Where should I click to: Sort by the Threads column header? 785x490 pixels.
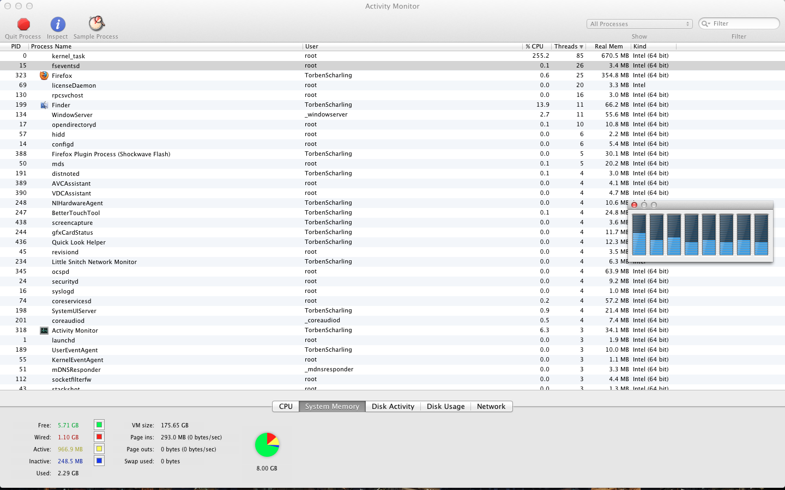point(568,46)
